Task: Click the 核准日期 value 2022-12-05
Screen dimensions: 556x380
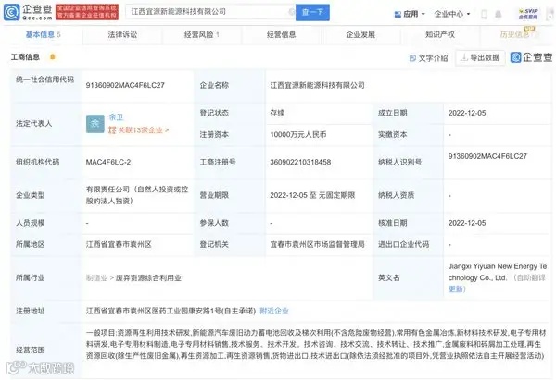Action: pos(467,223)
